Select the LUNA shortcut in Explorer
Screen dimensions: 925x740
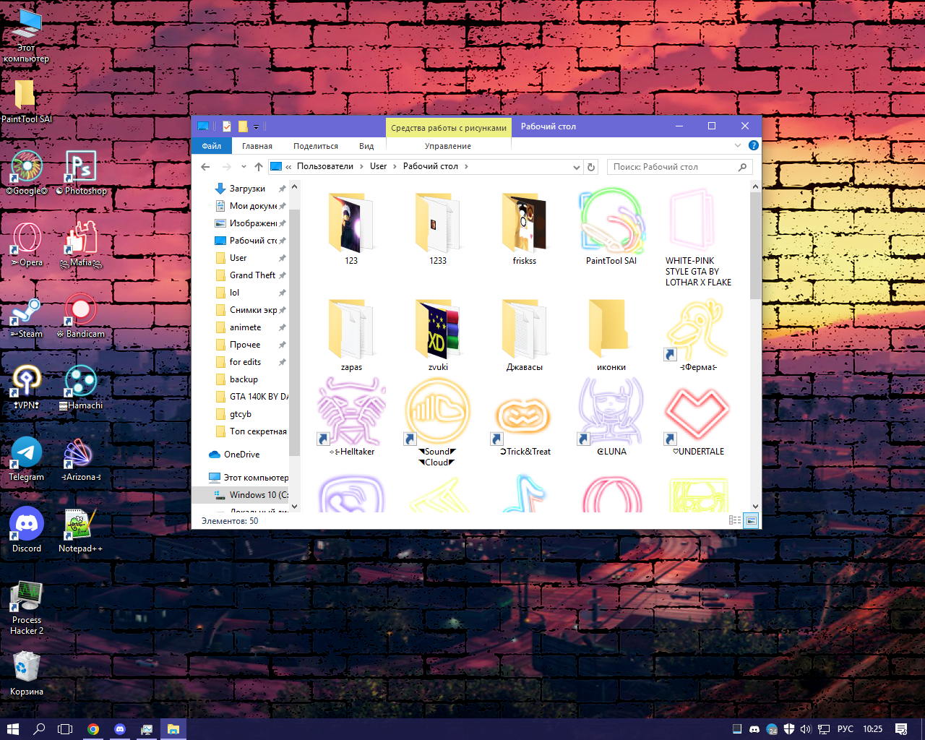tap(611, 417)
